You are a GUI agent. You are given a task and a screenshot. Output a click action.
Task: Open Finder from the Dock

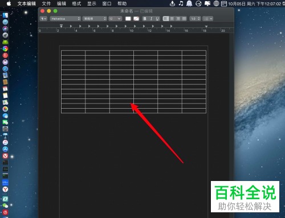coord(5,15)
